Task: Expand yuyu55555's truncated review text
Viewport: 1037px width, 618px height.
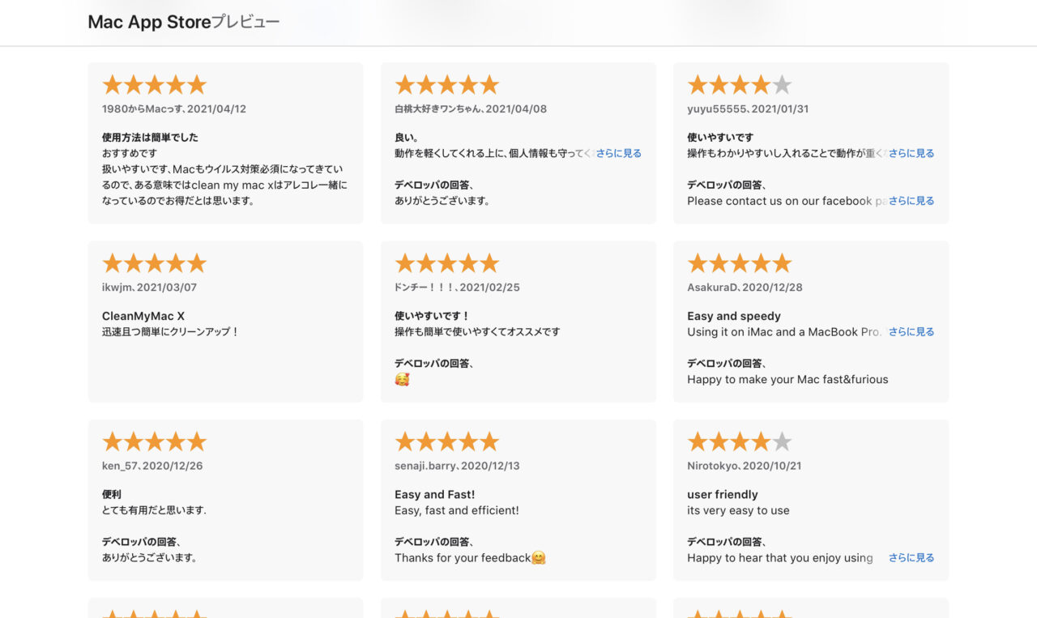Action: [x=912, y=152]
